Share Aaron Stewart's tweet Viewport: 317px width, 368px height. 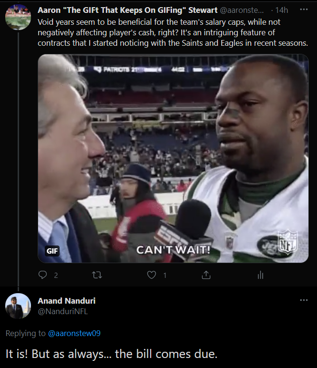tap(206, 275)
